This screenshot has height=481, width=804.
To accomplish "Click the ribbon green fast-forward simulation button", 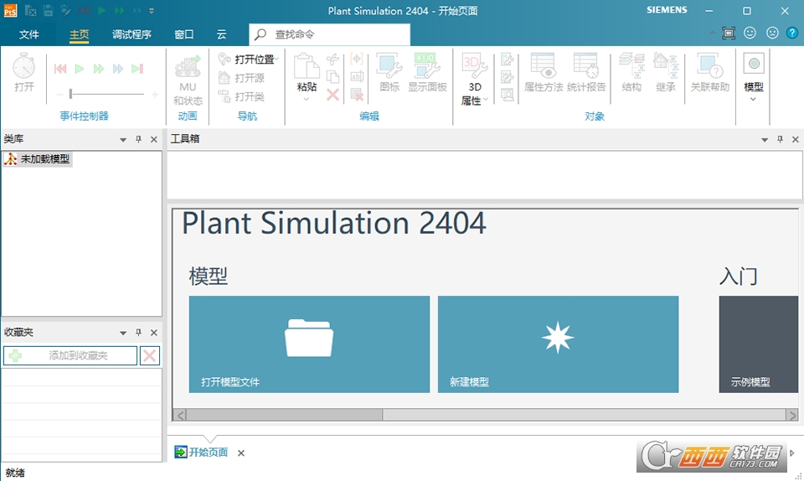I will [99, 69].
